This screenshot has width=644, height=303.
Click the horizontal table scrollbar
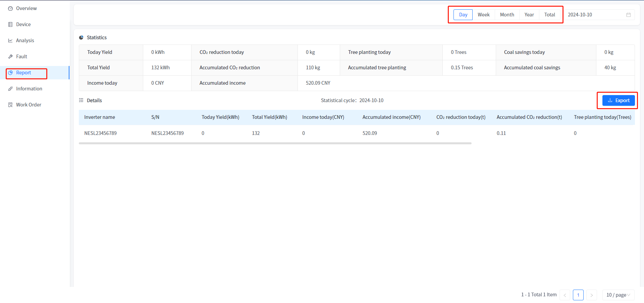pyautogui.click(x=275, y=143)
